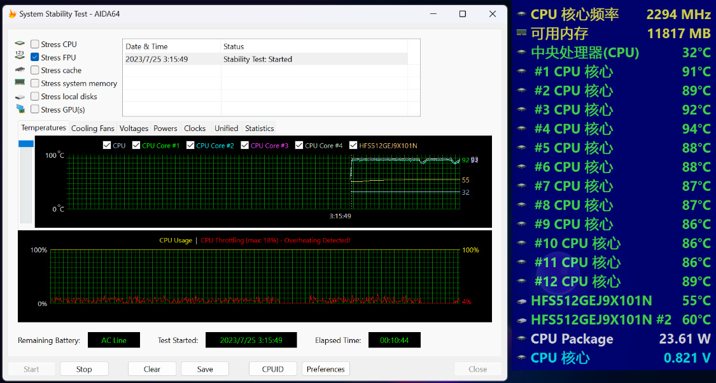This screenshot has height=383, width=716.
Task: Click the Stress GPU(s) monitor icon
Action: (x=20, y=109)
